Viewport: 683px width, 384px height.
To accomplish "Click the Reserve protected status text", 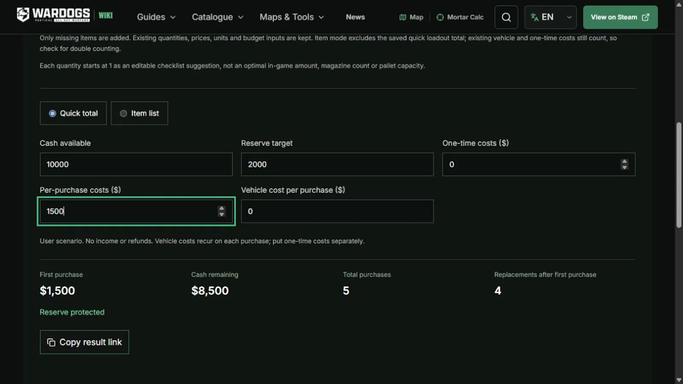I will 72,312.
